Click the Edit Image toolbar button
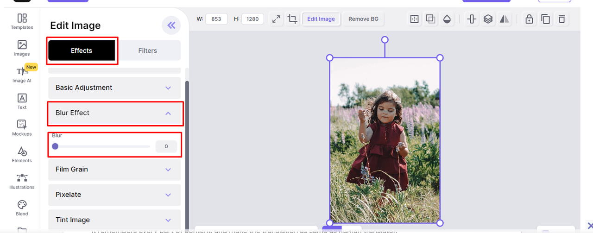This screenshot has height=233, width=593. point(321,19)
